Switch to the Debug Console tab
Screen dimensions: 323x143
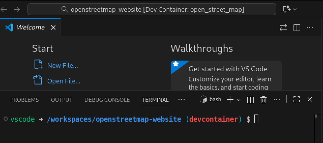(x=107, y=100)
